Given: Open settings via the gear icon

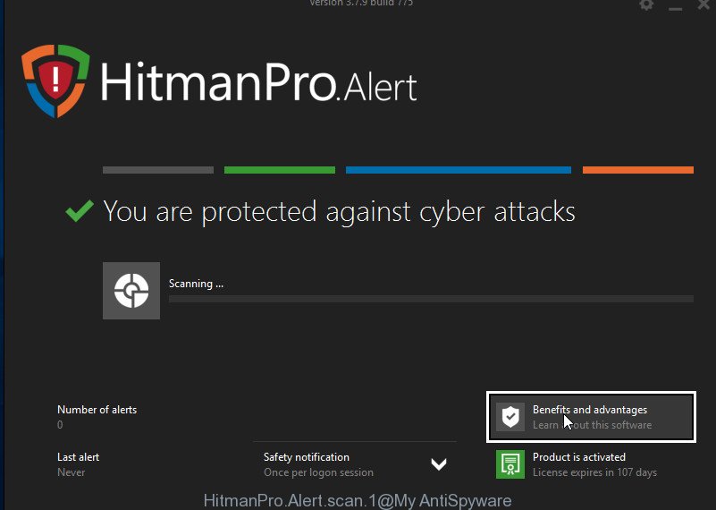Looking at the screenshot, I should [646, 5].
